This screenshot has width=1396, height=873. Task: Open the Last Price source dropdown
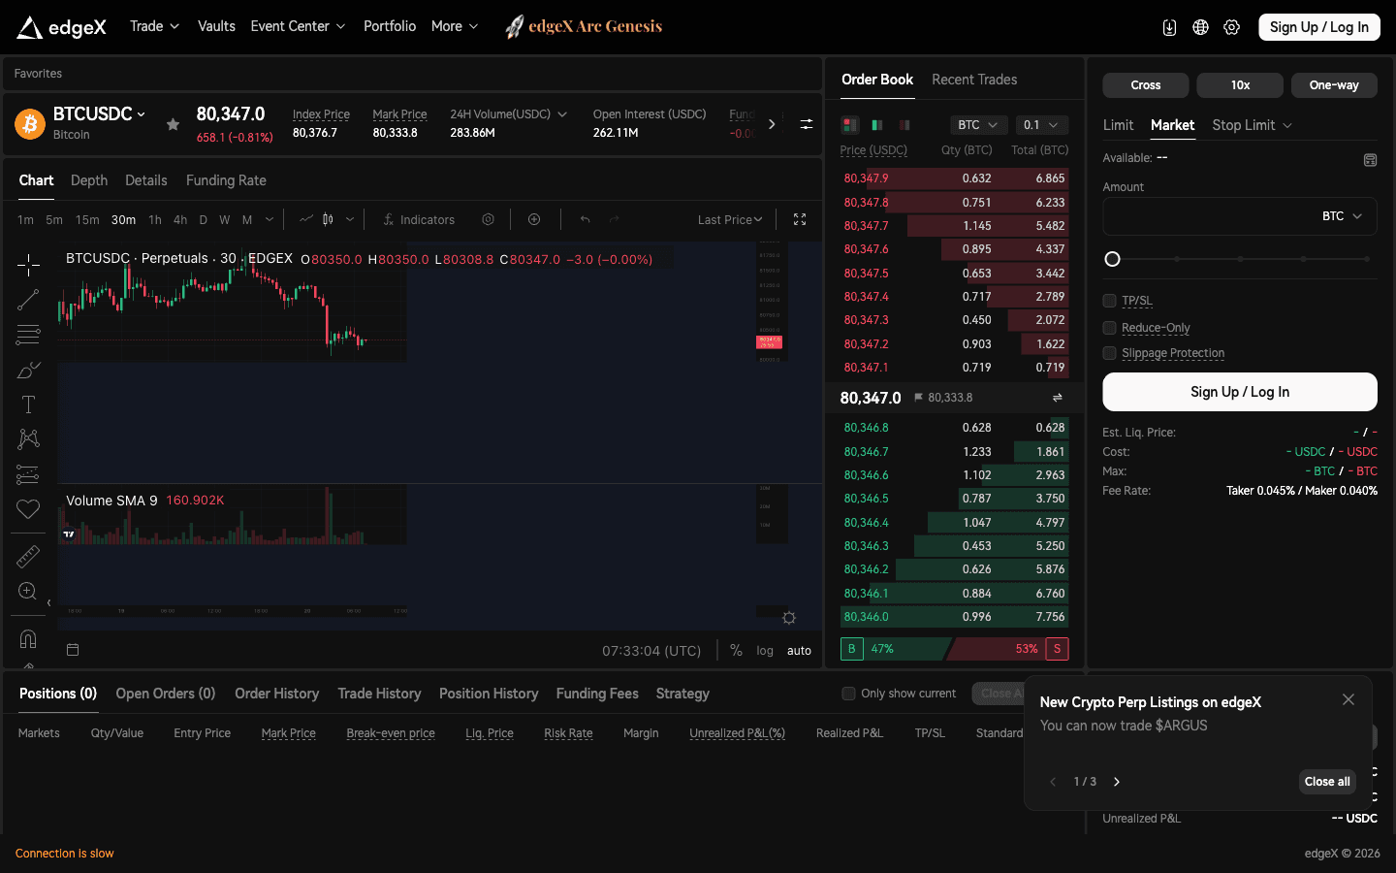click(730, 220)
